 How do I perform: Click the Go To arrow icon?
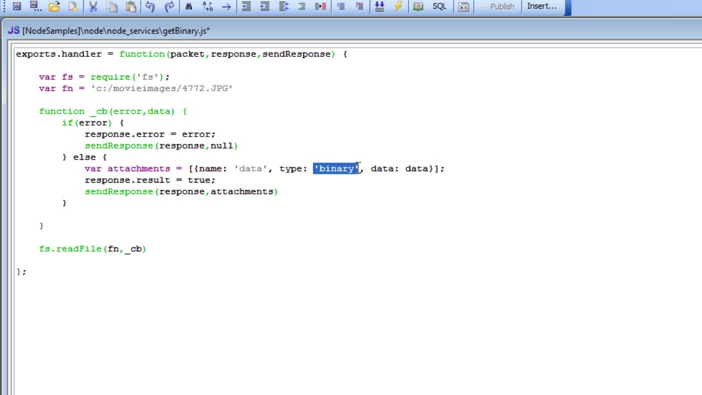(226, 7)
